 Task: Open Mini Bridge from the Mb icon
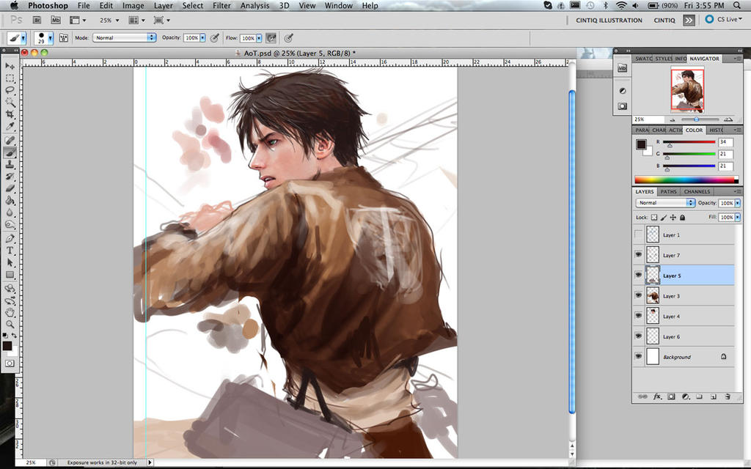56,20
